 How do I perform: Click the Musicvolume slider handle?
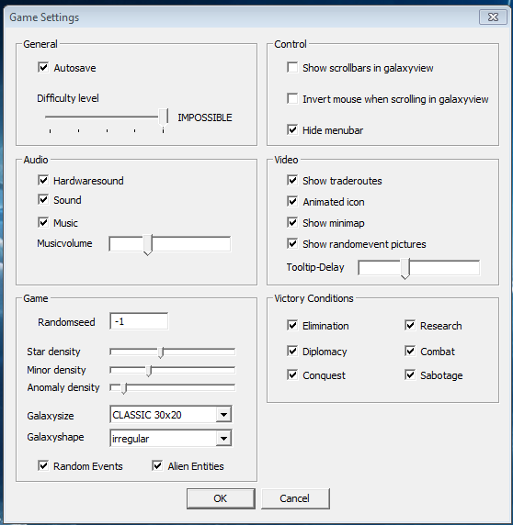coord(147,245)
